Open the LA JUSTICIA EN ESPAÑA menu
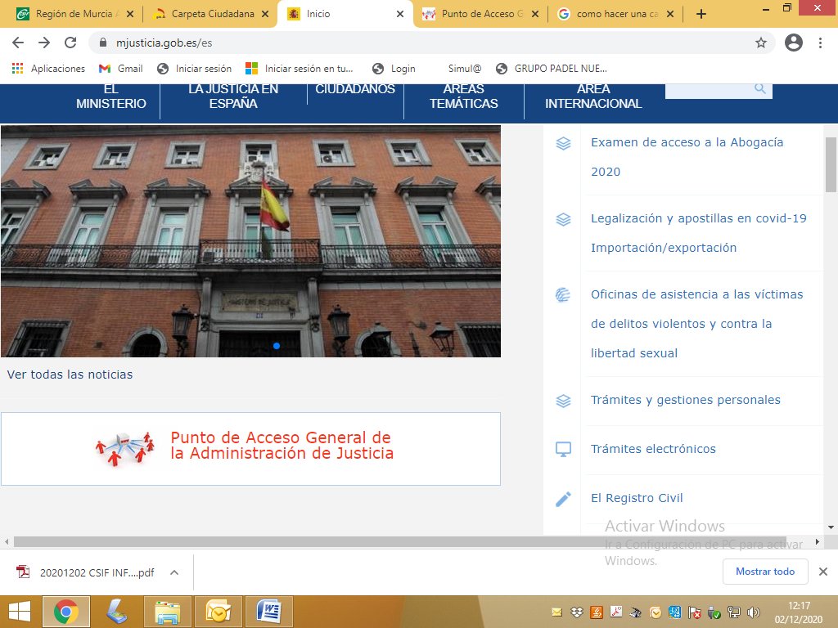The image size is (838, 628). (233, 96)
